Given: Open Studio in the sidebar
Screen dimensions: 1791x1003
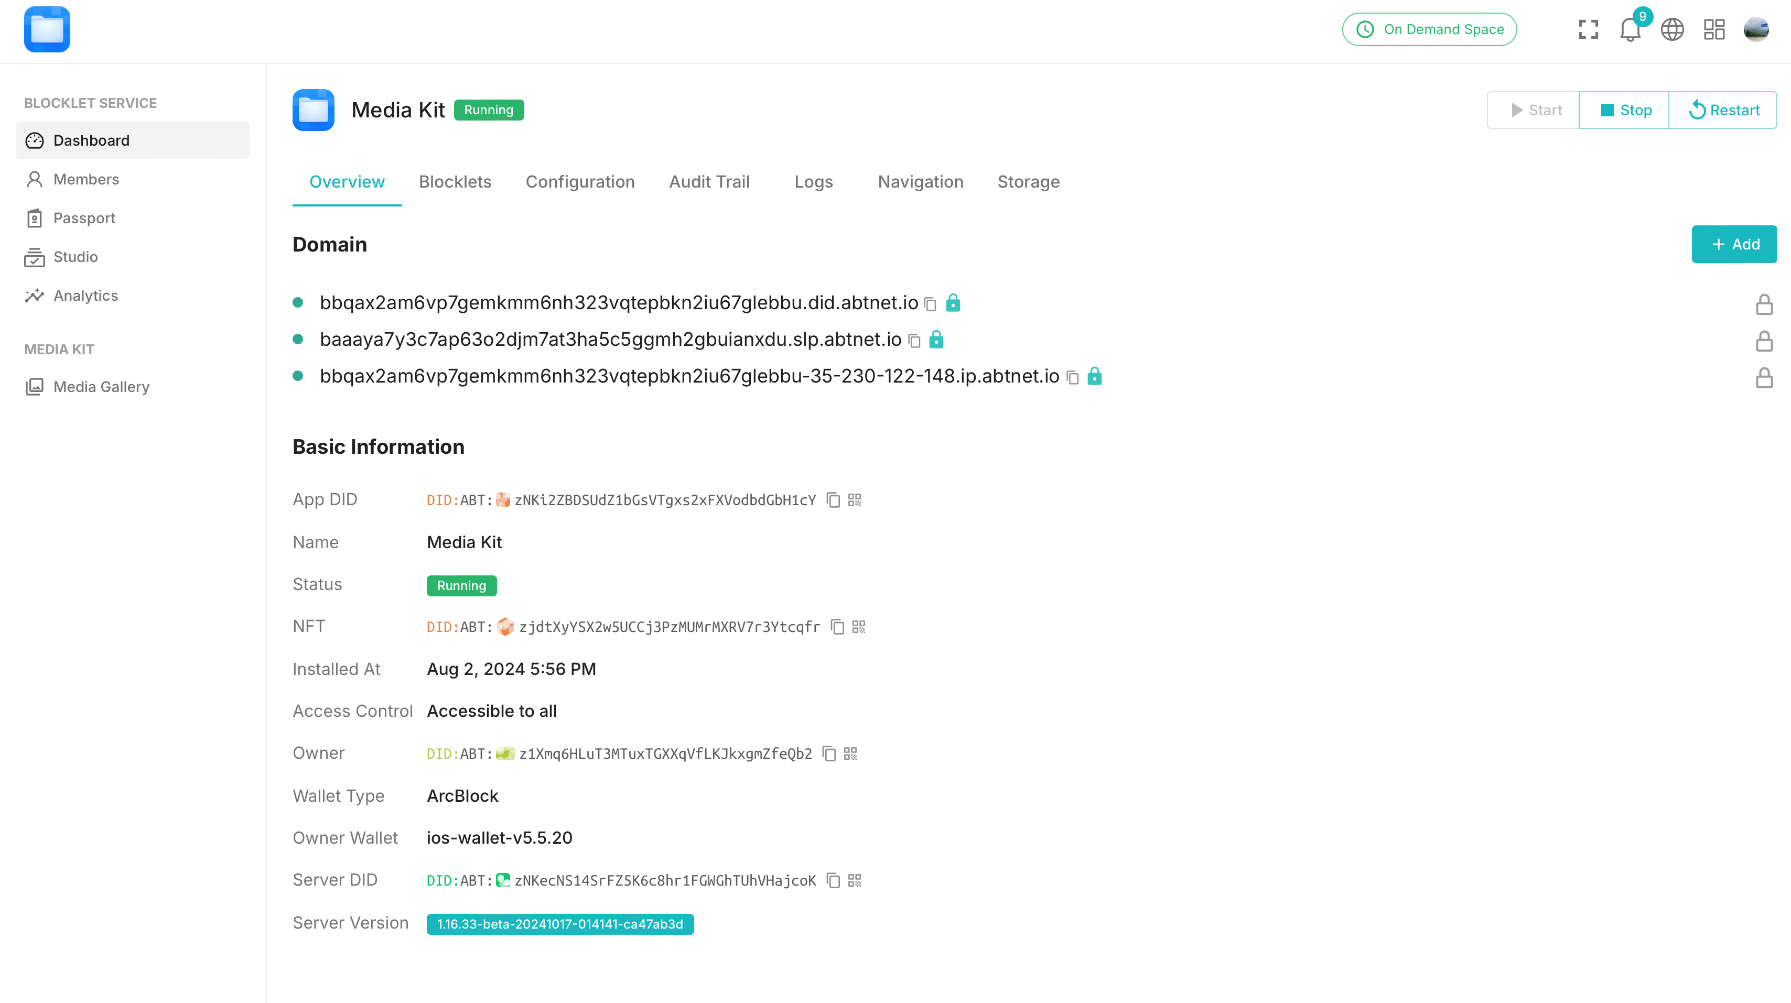Looking at the screenshot, I should (x=132, y=257).
